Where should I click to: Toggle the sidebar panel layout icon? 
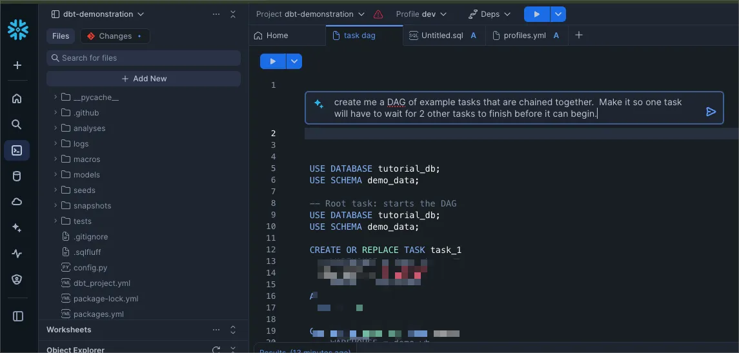point(18,316)
